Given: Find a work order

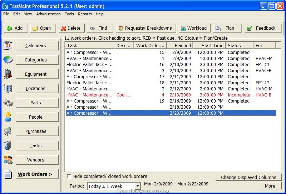Looking at the screenshot, I should [x=100, y=28].
